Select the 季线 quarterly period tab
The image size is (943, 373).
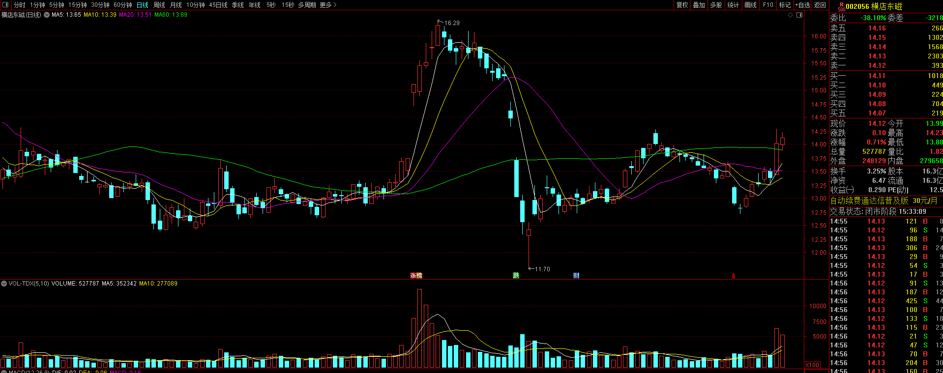click(238, 5)
